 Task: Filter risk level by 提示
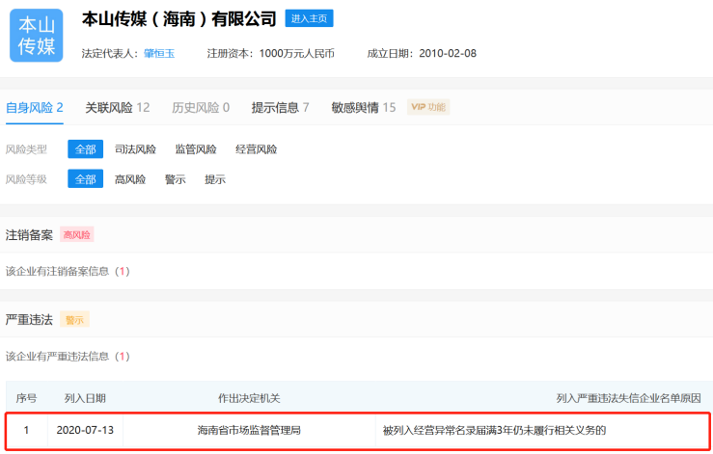tap(214, 179)
